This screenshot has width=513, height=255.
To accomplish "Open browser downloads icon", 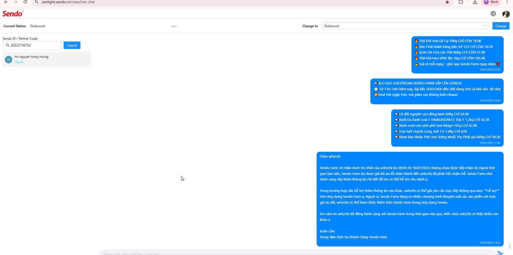I will (x=475, y=2).
